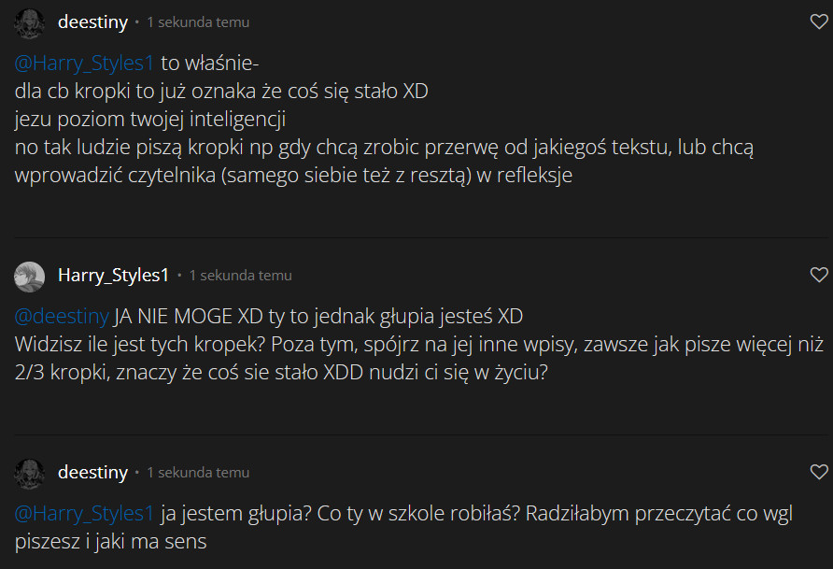Click Harry_Styles1's profile avatar
Viewport: 833px width, 569px height.
click(x=30, y=276)
